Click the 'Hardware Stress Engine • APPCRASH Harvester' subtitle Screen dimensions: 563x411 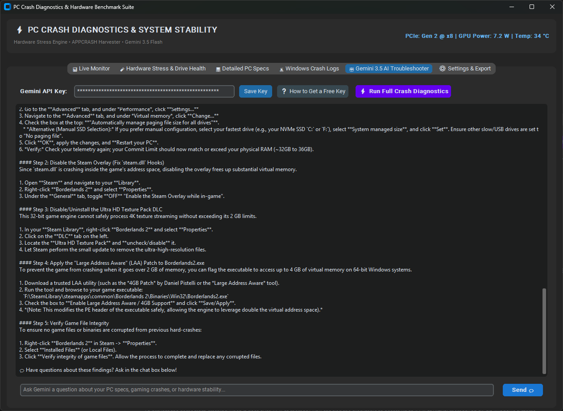point(88,42)
